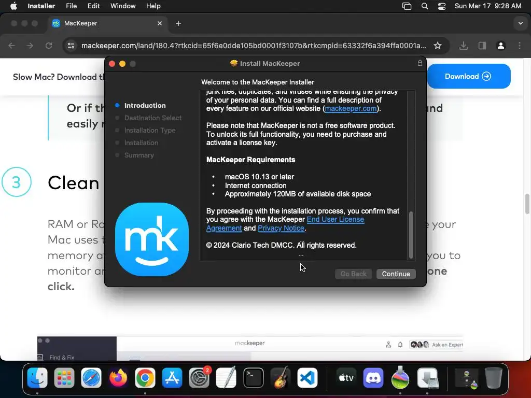Select the Destination Select step
Image resolution: width=531 pixels, height=398 pixels.
[153, 118]
